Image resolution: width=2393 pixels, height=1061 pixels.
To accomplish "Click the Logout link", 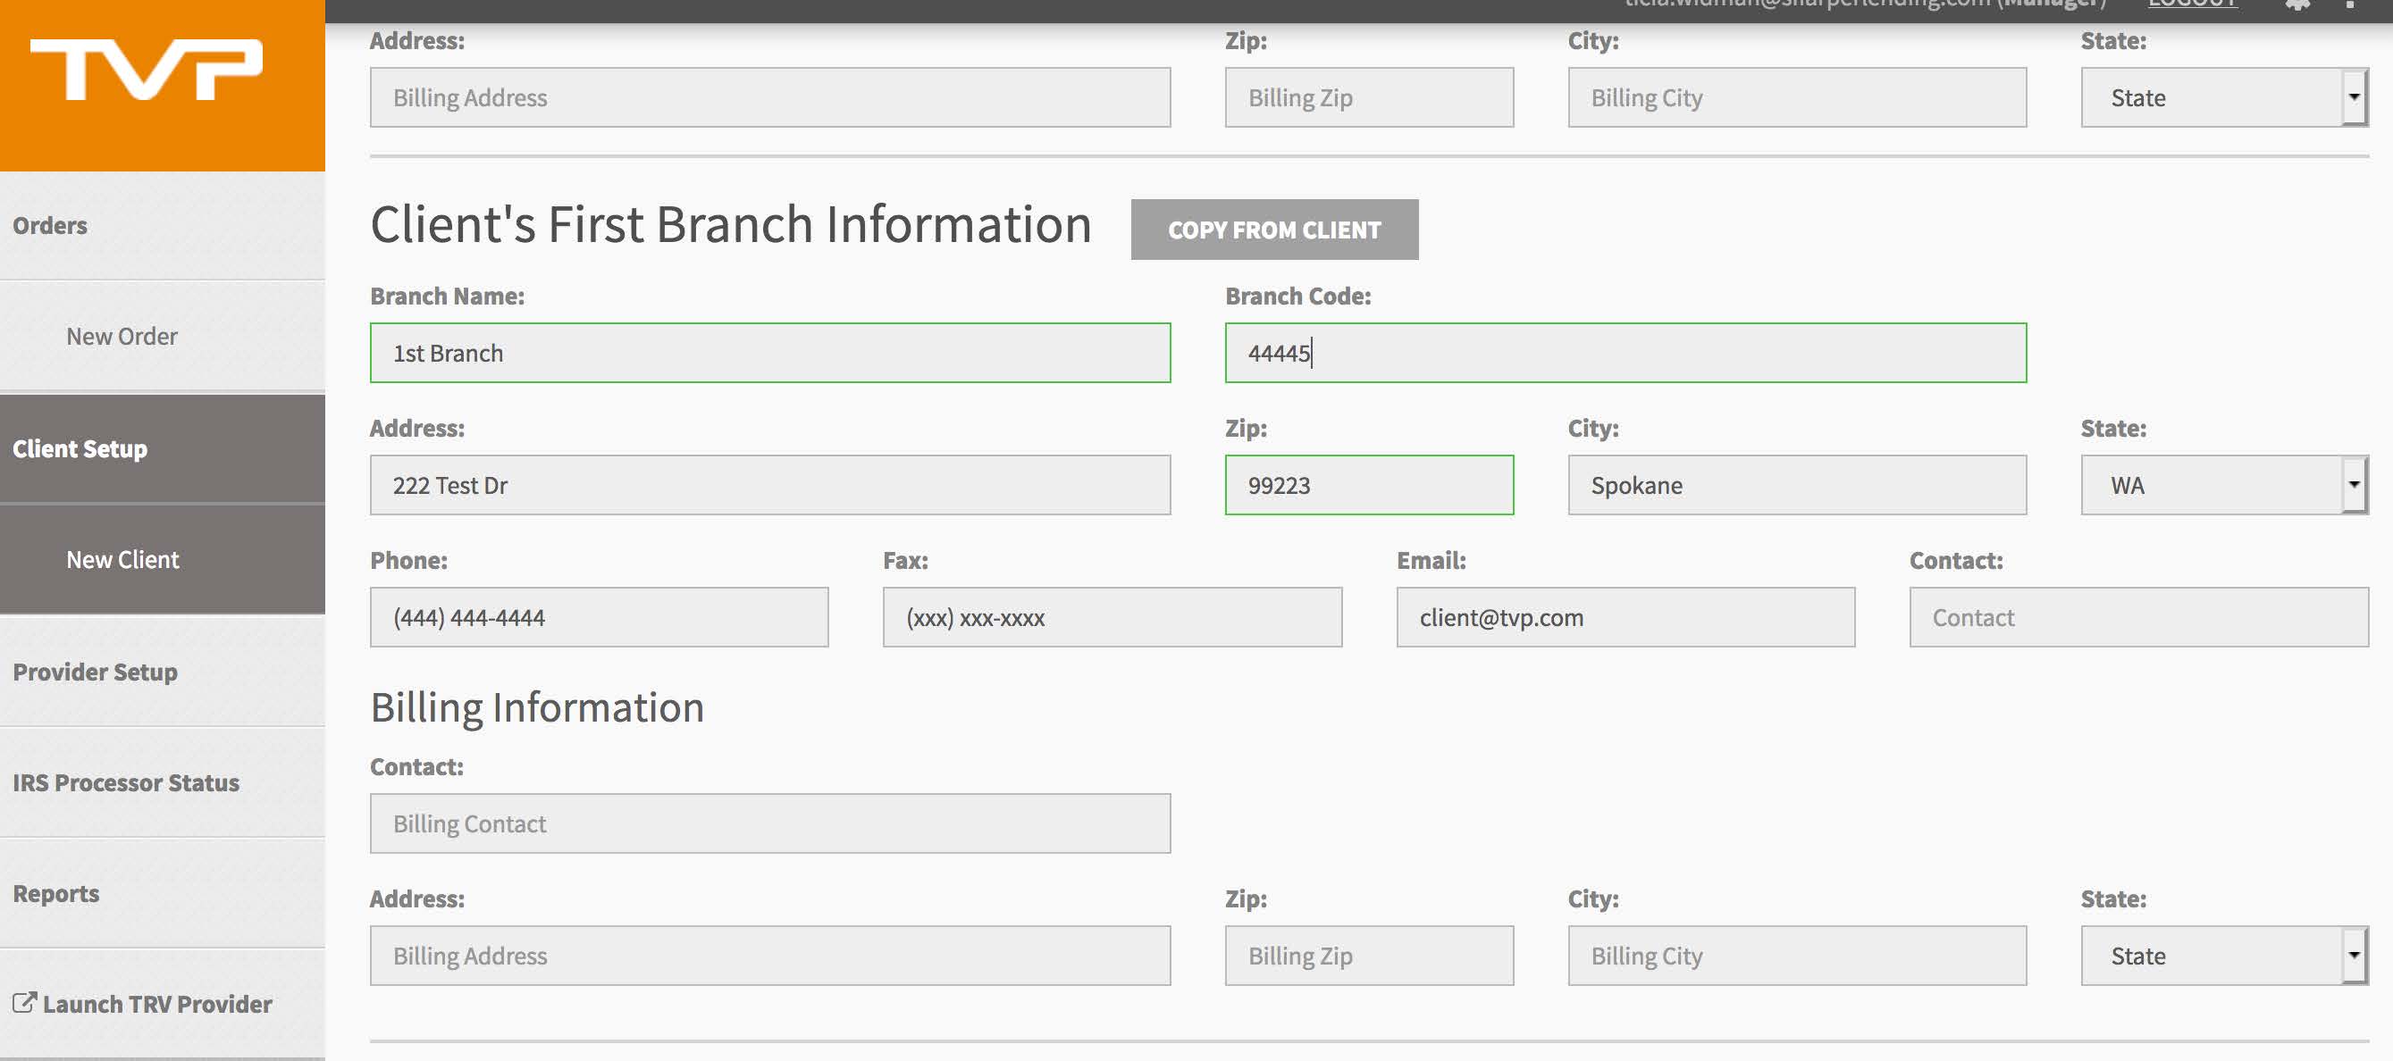I will click(2192, 4).
